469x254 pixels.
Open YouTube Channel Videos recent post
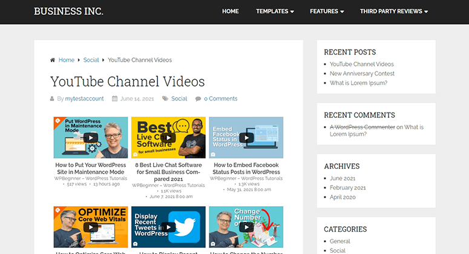362,64
